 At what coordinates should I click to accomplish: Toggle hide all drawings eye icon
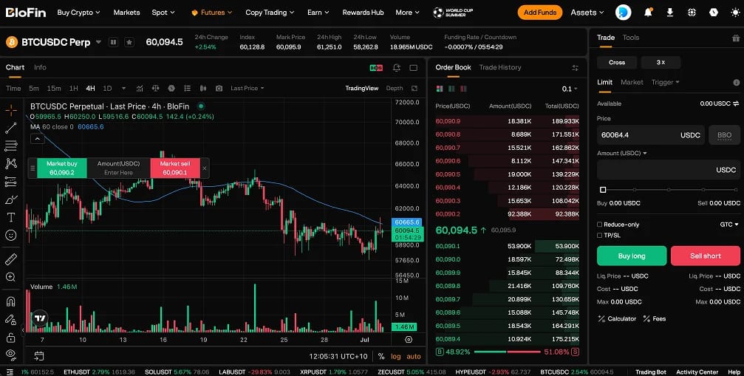(11, 355)
